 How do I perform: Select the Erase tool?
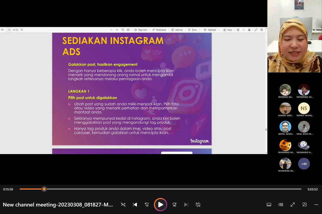[228, 30]
